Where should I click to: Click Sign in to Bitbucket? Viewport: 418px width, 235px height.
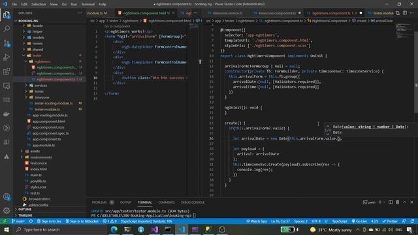pyautogui.click(x=82, y=221)
